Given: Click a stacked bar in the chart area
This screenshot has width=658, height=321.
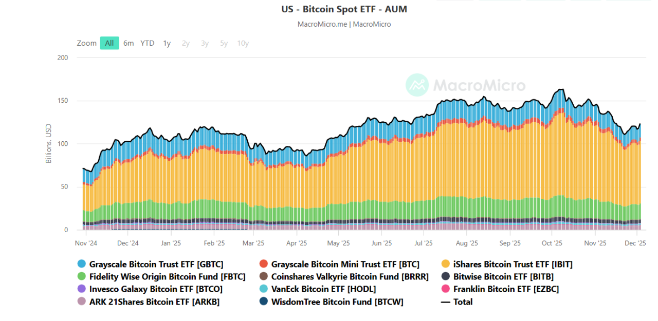Looking at the screenshot, I should point(360,180).
